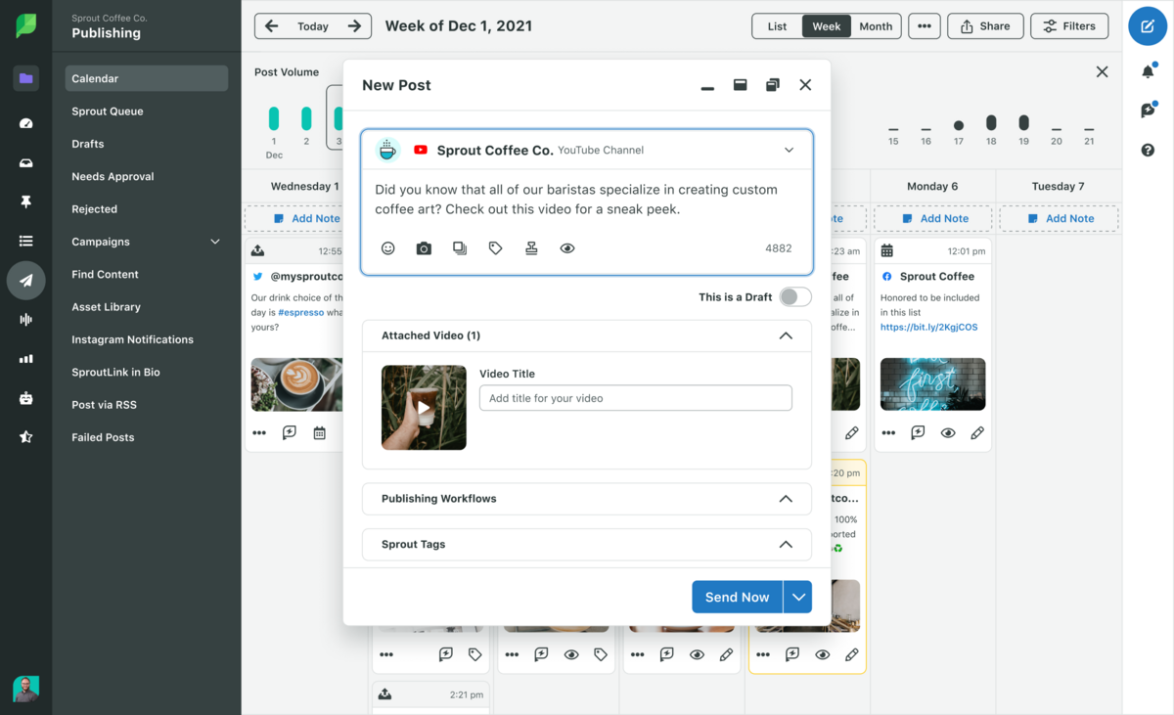Switch to List view

pyautogui.click(x=777, y=26)
